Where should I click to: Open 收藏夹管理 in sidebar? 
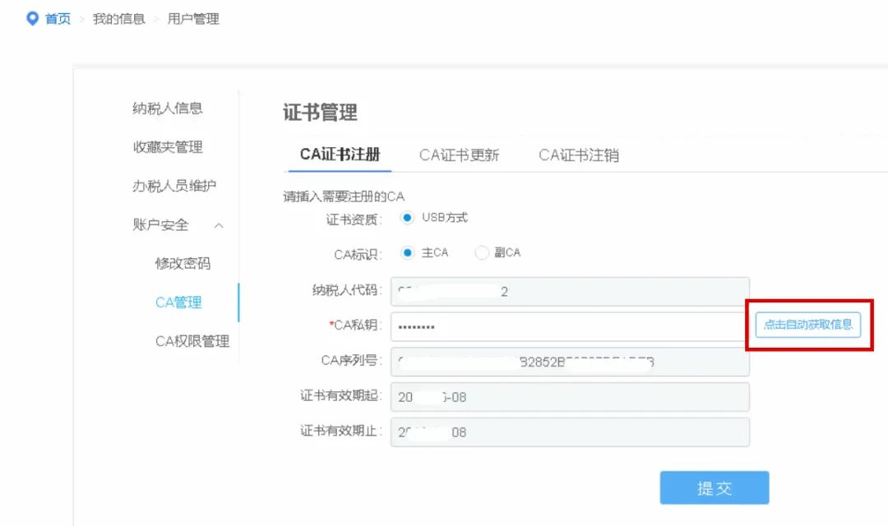tap(168, 147)
